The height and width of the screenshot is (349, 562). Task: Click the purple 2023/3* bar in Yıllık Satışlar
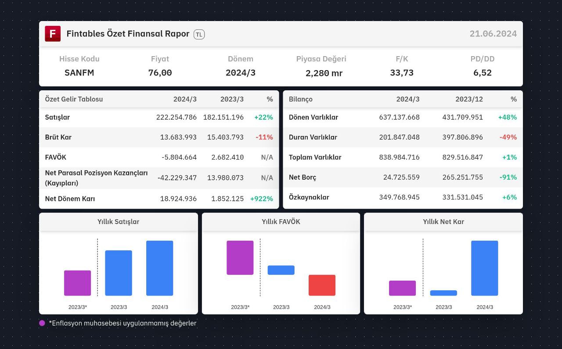tap(77, 283)
